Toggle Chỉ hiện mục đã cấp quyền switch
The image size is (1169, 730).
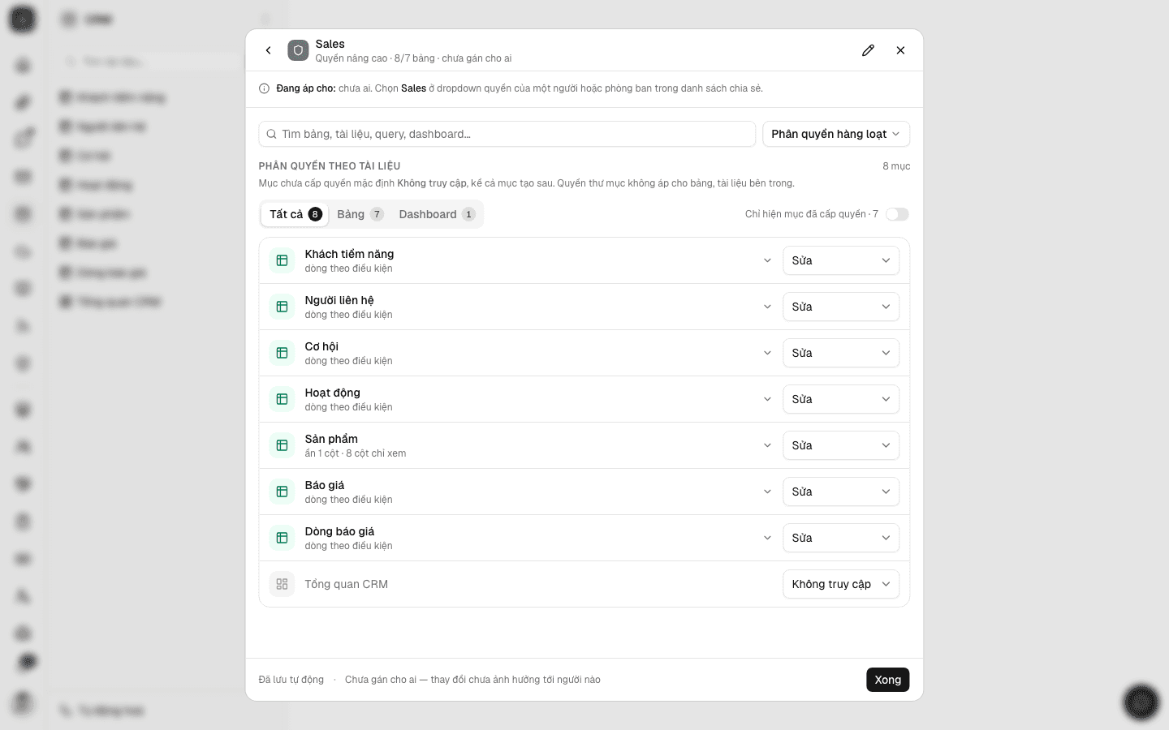[x=897, y=214]
